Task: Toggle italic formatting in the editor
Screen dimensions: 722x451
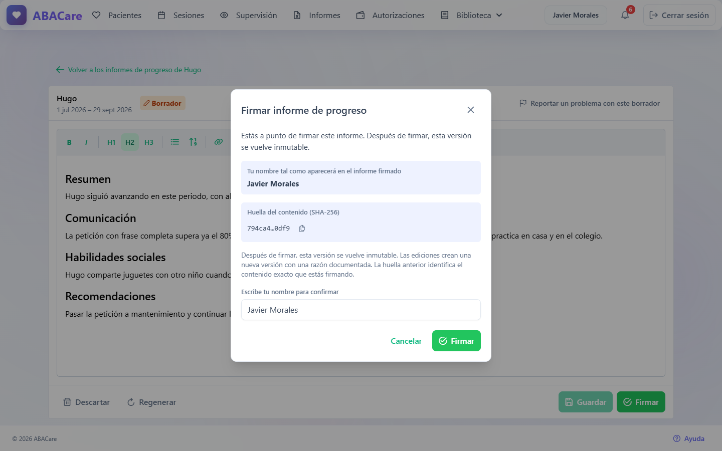Action: (x=86, y=142)
